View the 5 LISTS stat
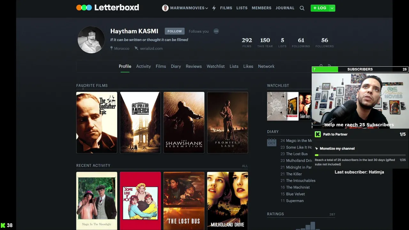The image size is (409, 230). point(282,42)
